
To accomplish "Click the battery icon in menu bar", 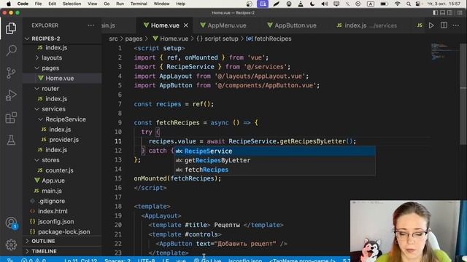I will [384, 4].
